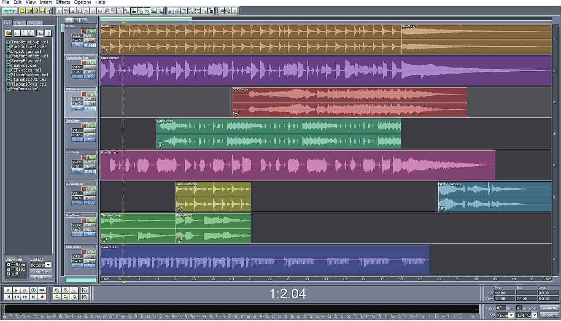The image size is (561, 321).
Task: Enable the Loop play infinity button
Action: 42,290
